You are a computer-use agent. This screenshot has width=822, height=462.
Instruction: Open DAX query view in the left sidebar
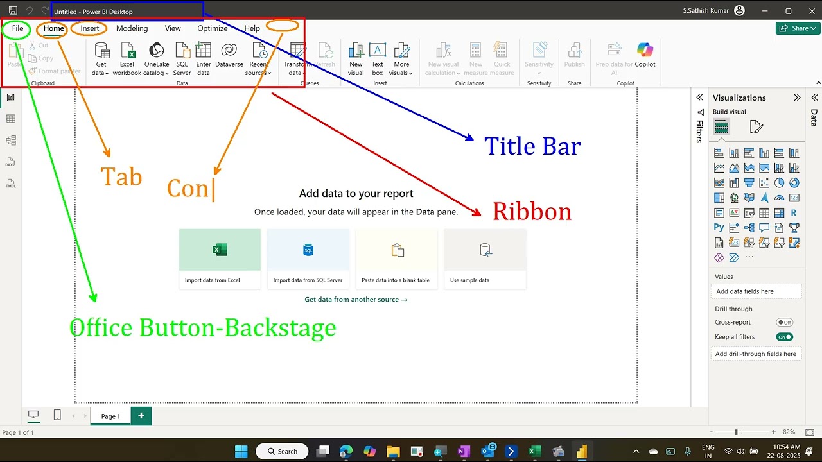[11, 162]
